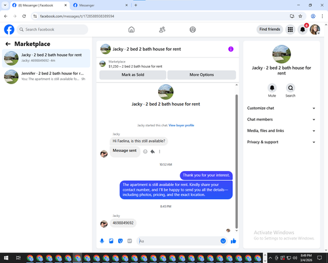Open the Windows notification center icon
This screenshot has height=263, width=328.
319,258
